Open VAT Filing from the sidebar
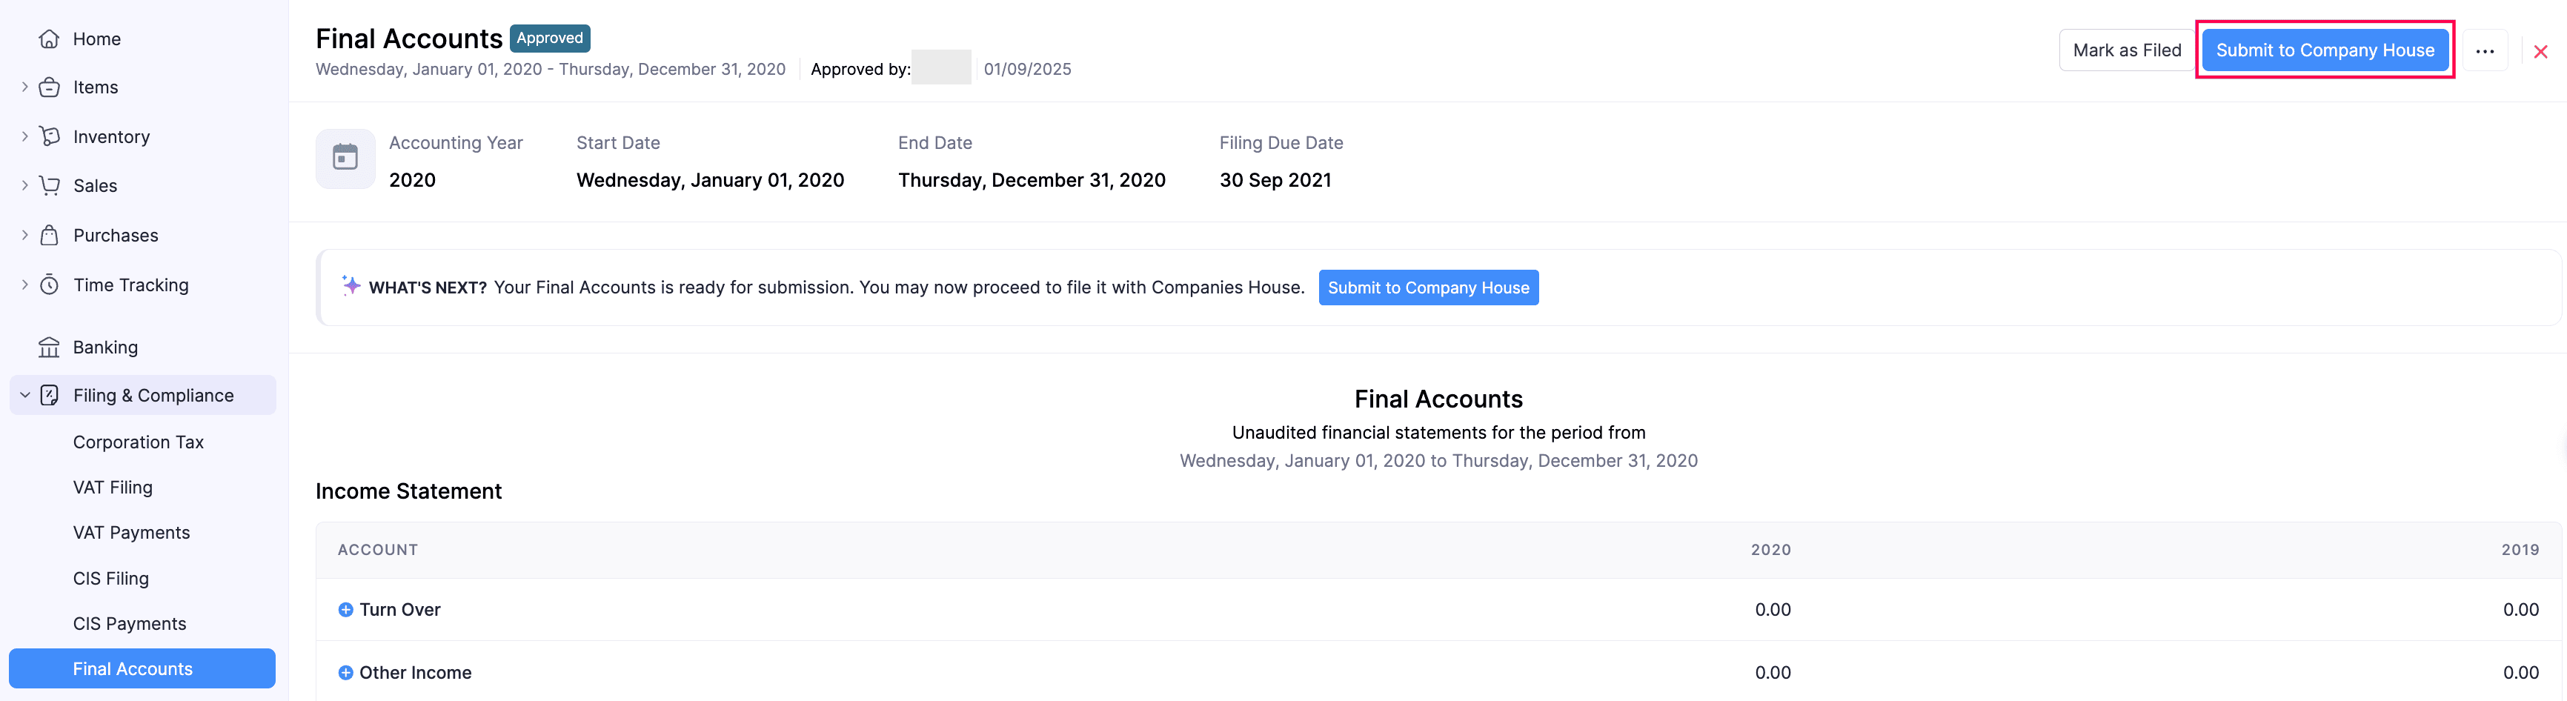2567x701 pixels. click(x=113, y=487)
